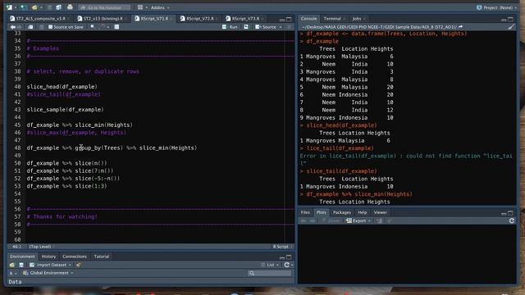525x295 pixels.
Task: Click the workspace panes grid icon
Action: 140,7
